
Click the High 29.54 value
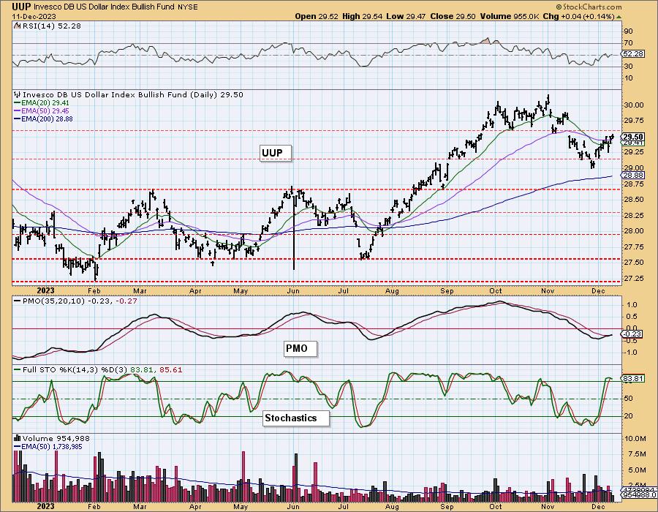pos(363,17)
